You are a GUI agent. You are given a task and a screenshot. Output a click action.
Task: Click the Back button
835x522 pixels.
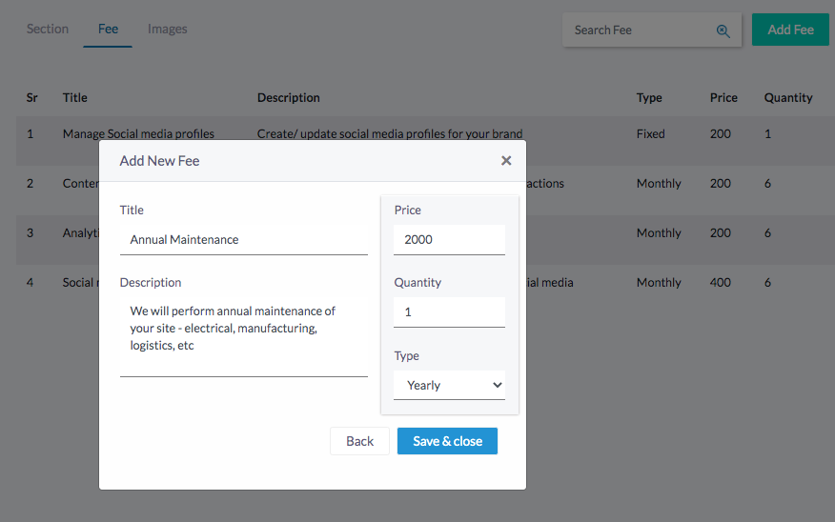point(359,441)
